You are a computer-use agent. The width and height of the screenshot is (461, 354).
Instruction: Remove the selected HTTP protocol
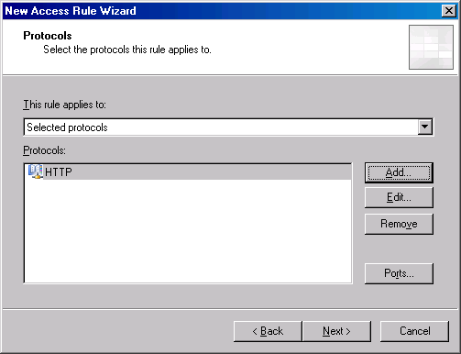coord(399,224)
